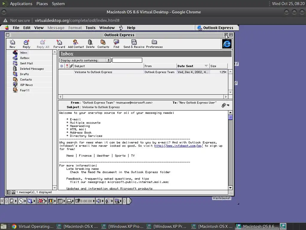Open the Edit menu

[27, 28]
